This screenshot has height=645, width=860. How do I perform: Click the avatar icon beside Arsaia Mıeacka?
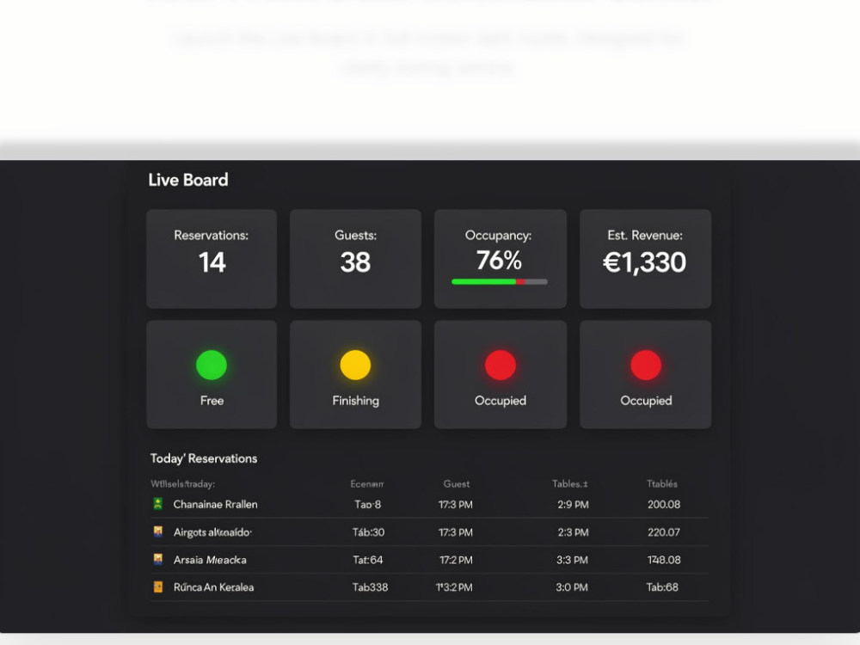click(x=158, y=560)
